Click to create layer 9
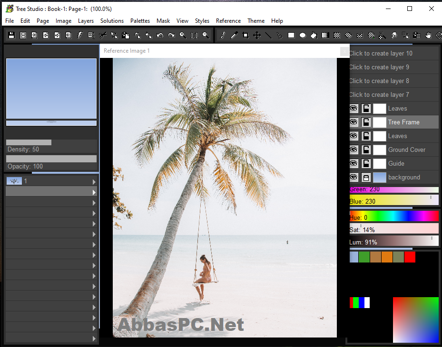The height and width of the screenshot is (347, 442). coord(394,67)
